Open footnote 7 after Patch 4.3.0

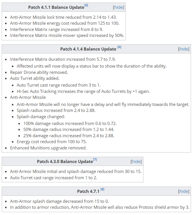[x=95, y=160]
